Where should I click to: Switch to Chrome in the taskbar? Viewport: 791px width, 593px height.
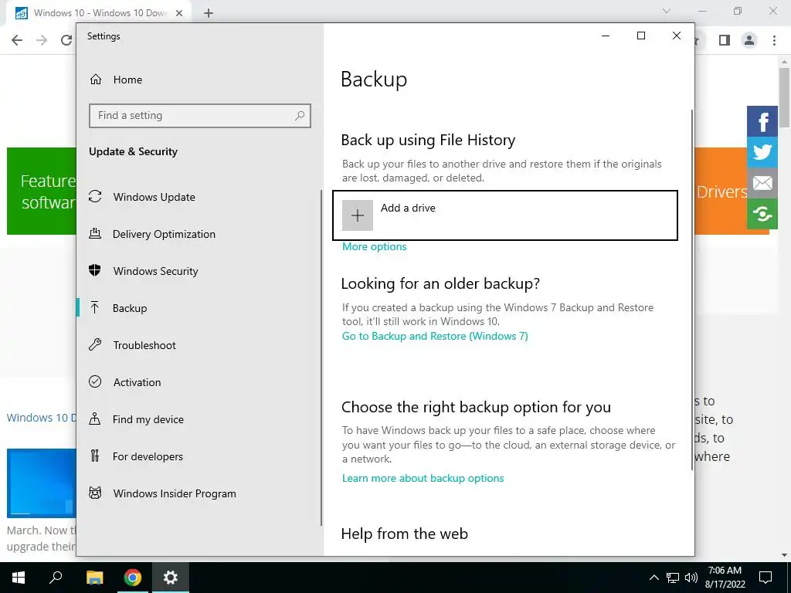[133, 578]
